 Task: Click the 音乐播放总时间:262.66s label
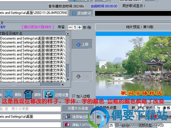point(66,6)
